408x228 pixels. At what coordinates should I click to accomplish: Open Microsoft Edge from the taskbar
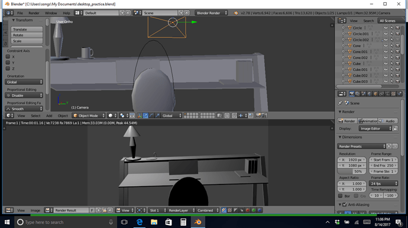tap(140, 222)
